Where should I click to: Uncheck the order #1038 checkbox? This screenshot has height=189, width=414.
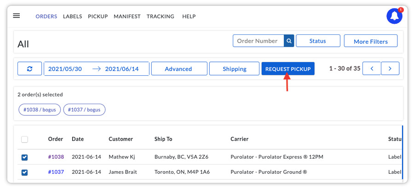click(24, 157)
